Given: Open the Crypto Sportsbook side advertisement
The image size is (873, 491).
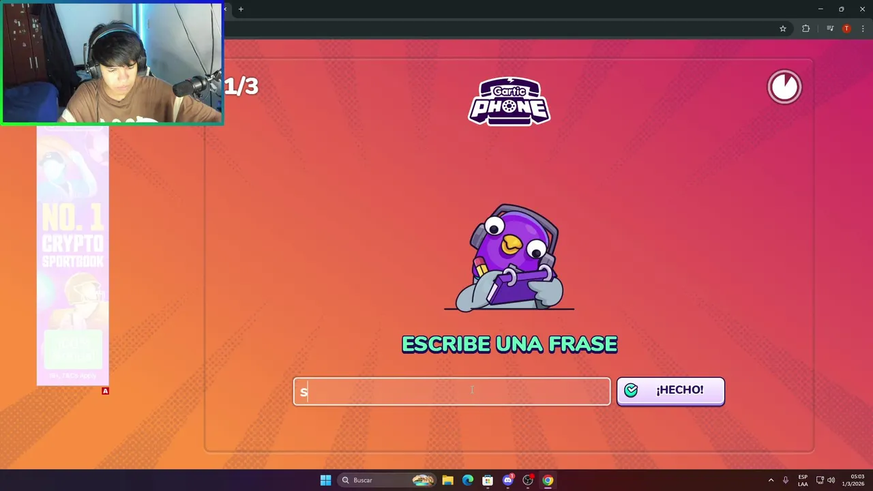Looking at the screenshot, I should pyautogui.click(x=72, y=256).
